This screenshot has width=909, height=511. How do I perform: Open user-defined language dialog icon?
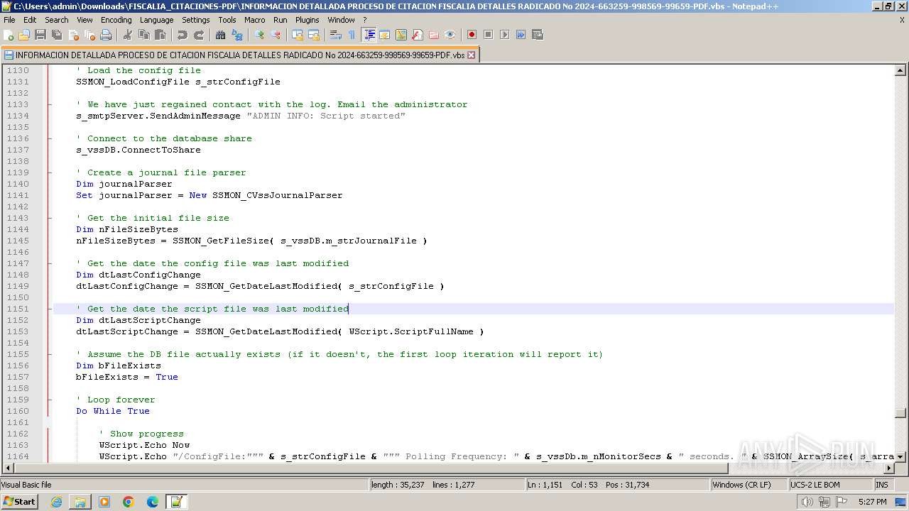pos(385,35)
